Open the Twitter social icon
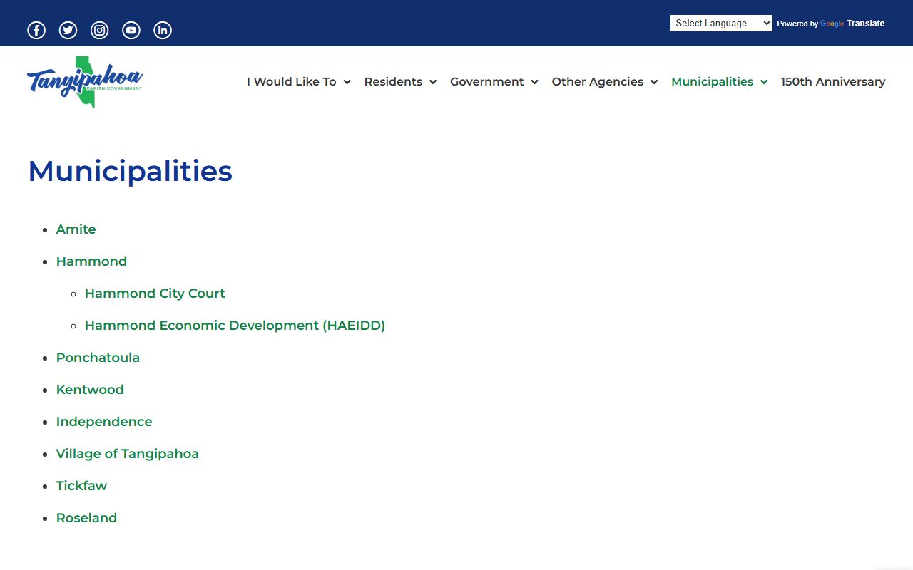The height and width of the screenshot is (570, 913). point(68,30)
